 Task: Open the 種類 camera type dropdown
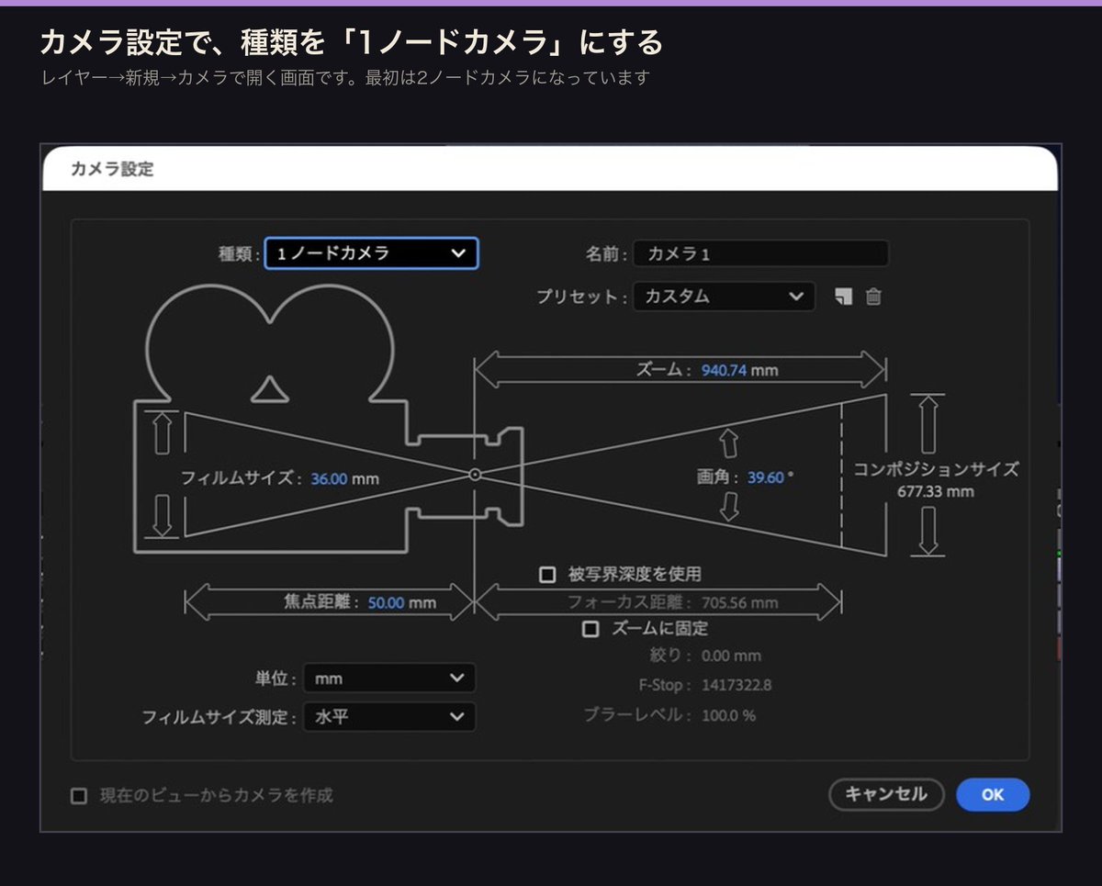371,253
